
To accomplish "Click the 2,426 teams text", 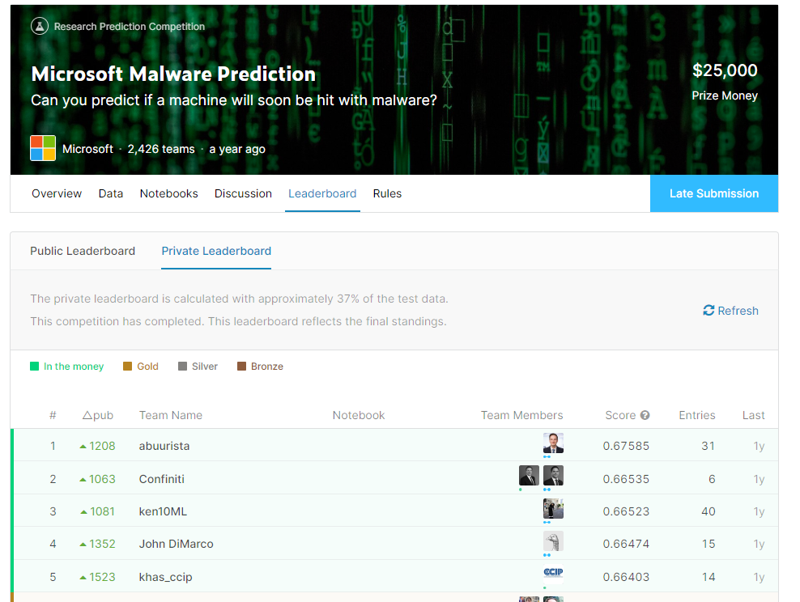I will click(161, 149).
